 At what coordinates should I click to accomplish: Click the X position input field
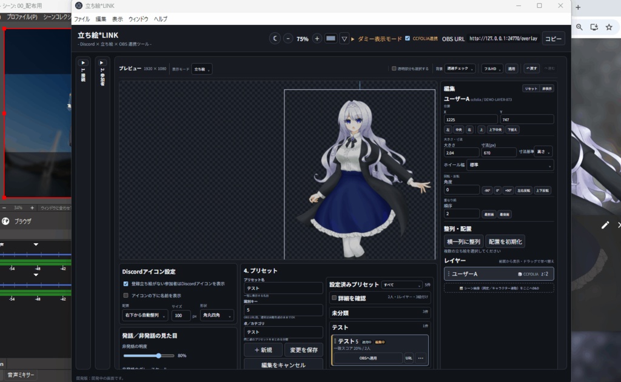coord(471,119)
